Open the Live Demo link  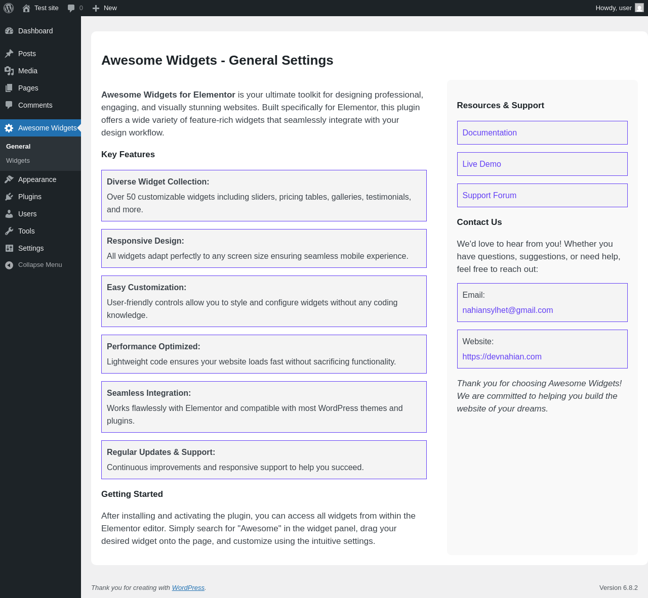pyautogui.click(x=481, y=164)
